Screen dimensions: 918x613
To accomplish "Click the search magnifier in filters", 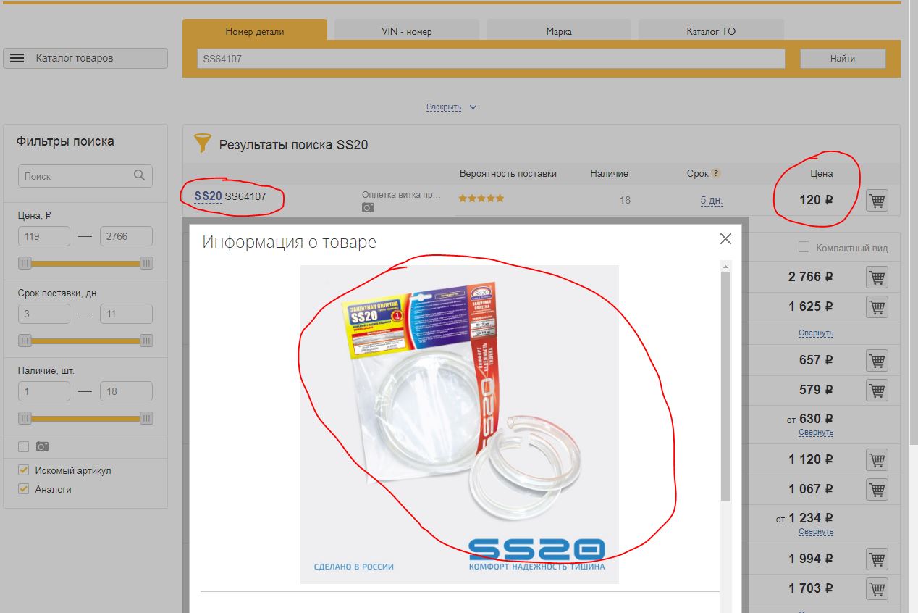I will click(140, 175).
